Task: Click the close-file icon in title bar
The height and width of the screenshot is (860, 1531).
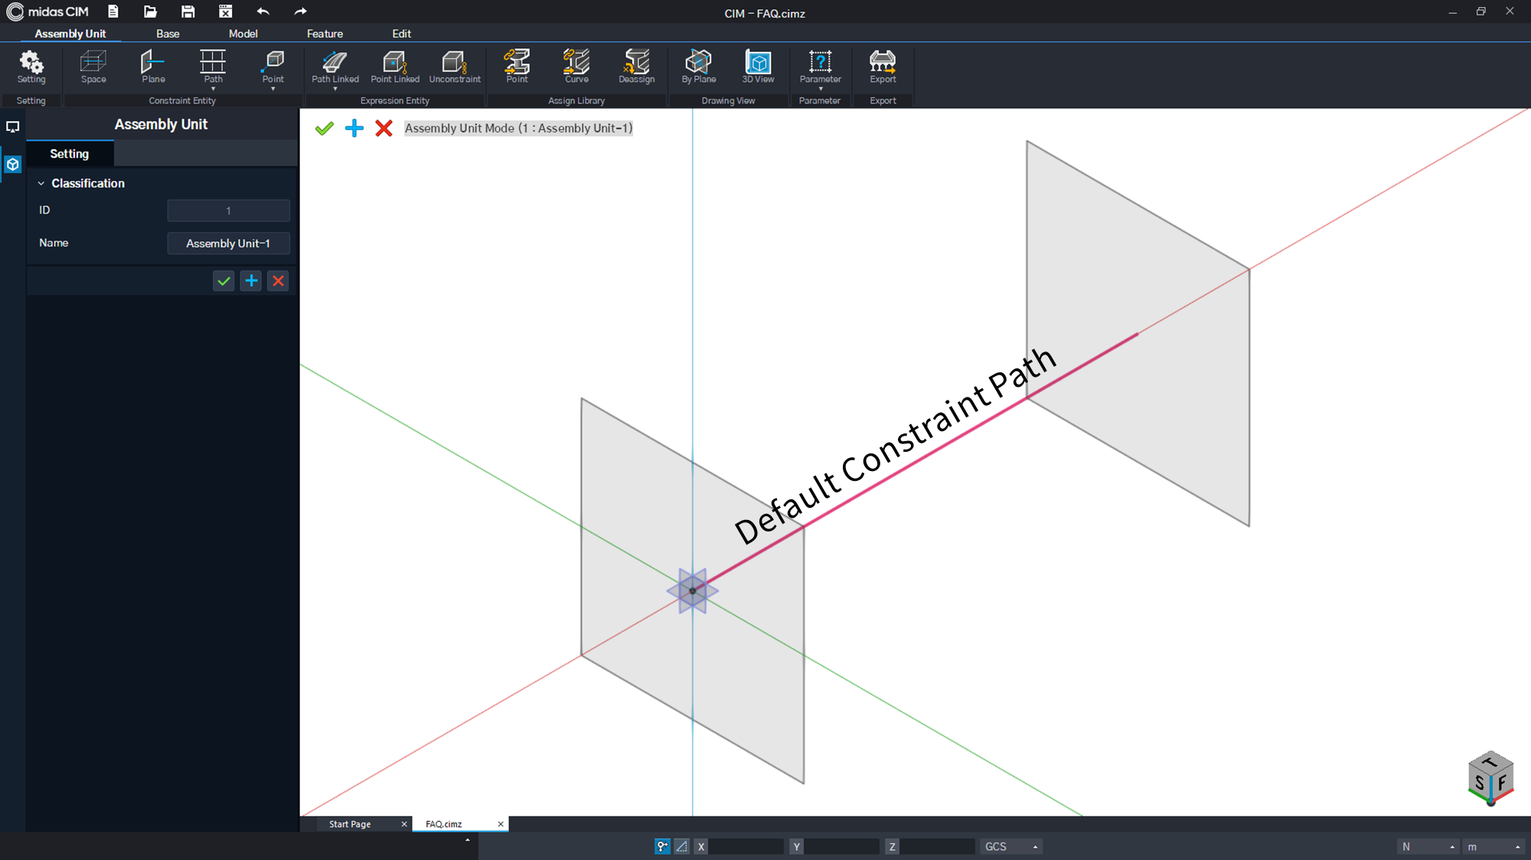Action: (x=225, y=11)
